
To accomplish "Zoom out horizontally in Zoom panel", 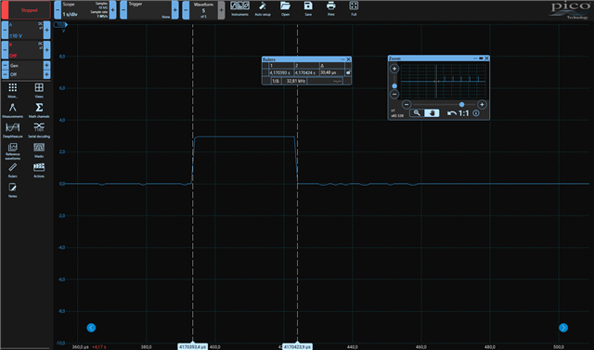I will tap(407, 105).
